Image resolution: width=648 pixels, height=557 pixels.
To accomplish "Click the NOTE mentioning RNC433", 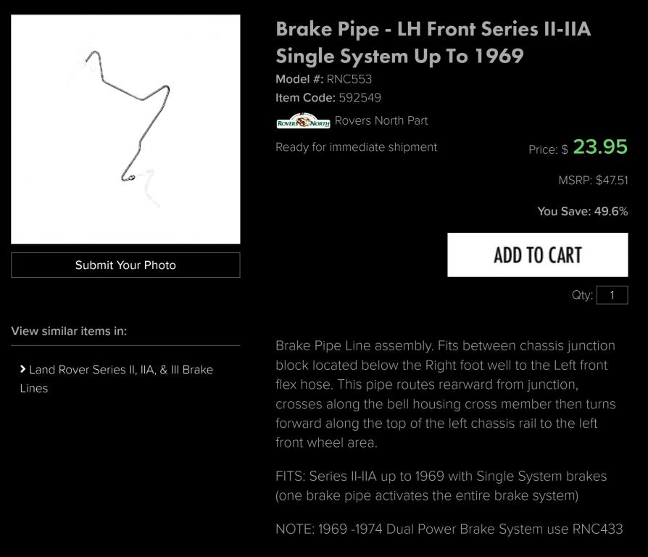I will coord(449,529).
